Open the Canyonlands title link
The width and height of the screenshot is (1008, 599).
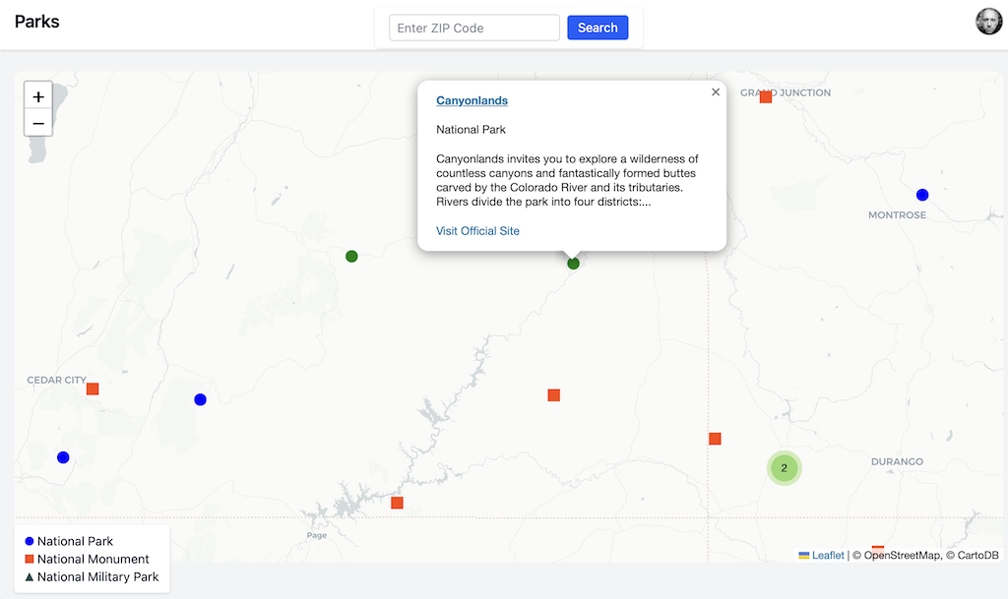click(x=472, y=100)
